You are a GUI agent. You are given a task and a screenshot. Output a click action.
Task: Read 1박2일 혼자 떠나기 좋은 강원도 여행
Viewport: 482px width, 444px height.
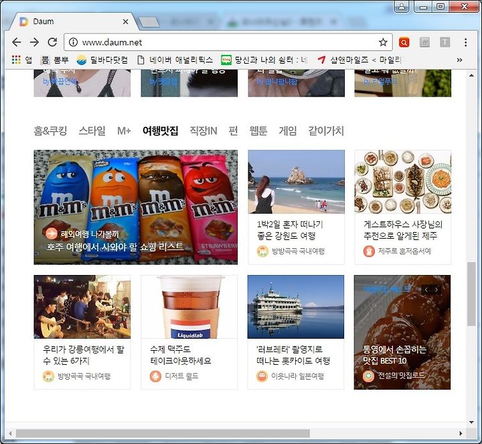coord(290,230)
